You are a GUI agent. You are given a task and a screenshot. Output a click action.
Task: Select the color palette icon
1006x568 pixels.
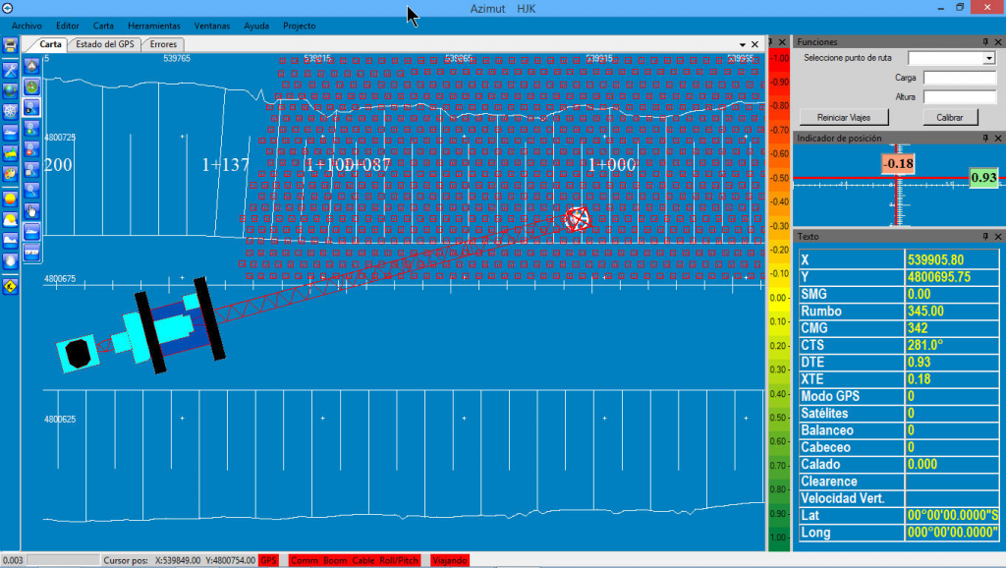click(10, 173)
